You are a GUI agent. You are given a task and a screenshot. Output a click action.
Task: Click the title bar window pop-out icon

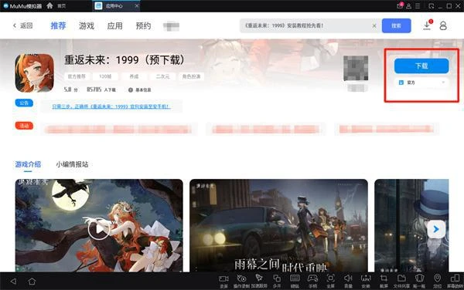coord(432,6)
